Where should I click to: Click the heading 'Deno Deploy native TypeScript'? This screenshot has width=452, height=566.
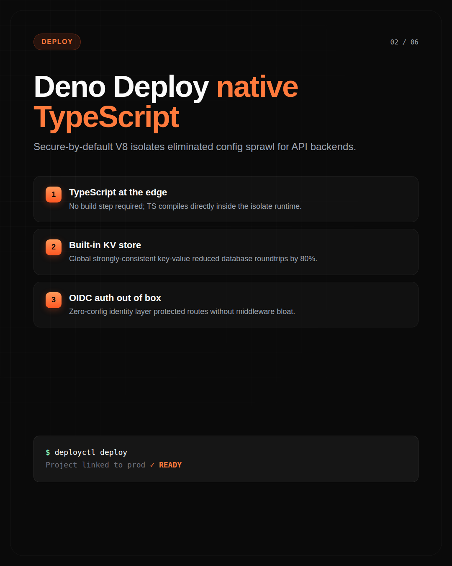tap(166, 102)
